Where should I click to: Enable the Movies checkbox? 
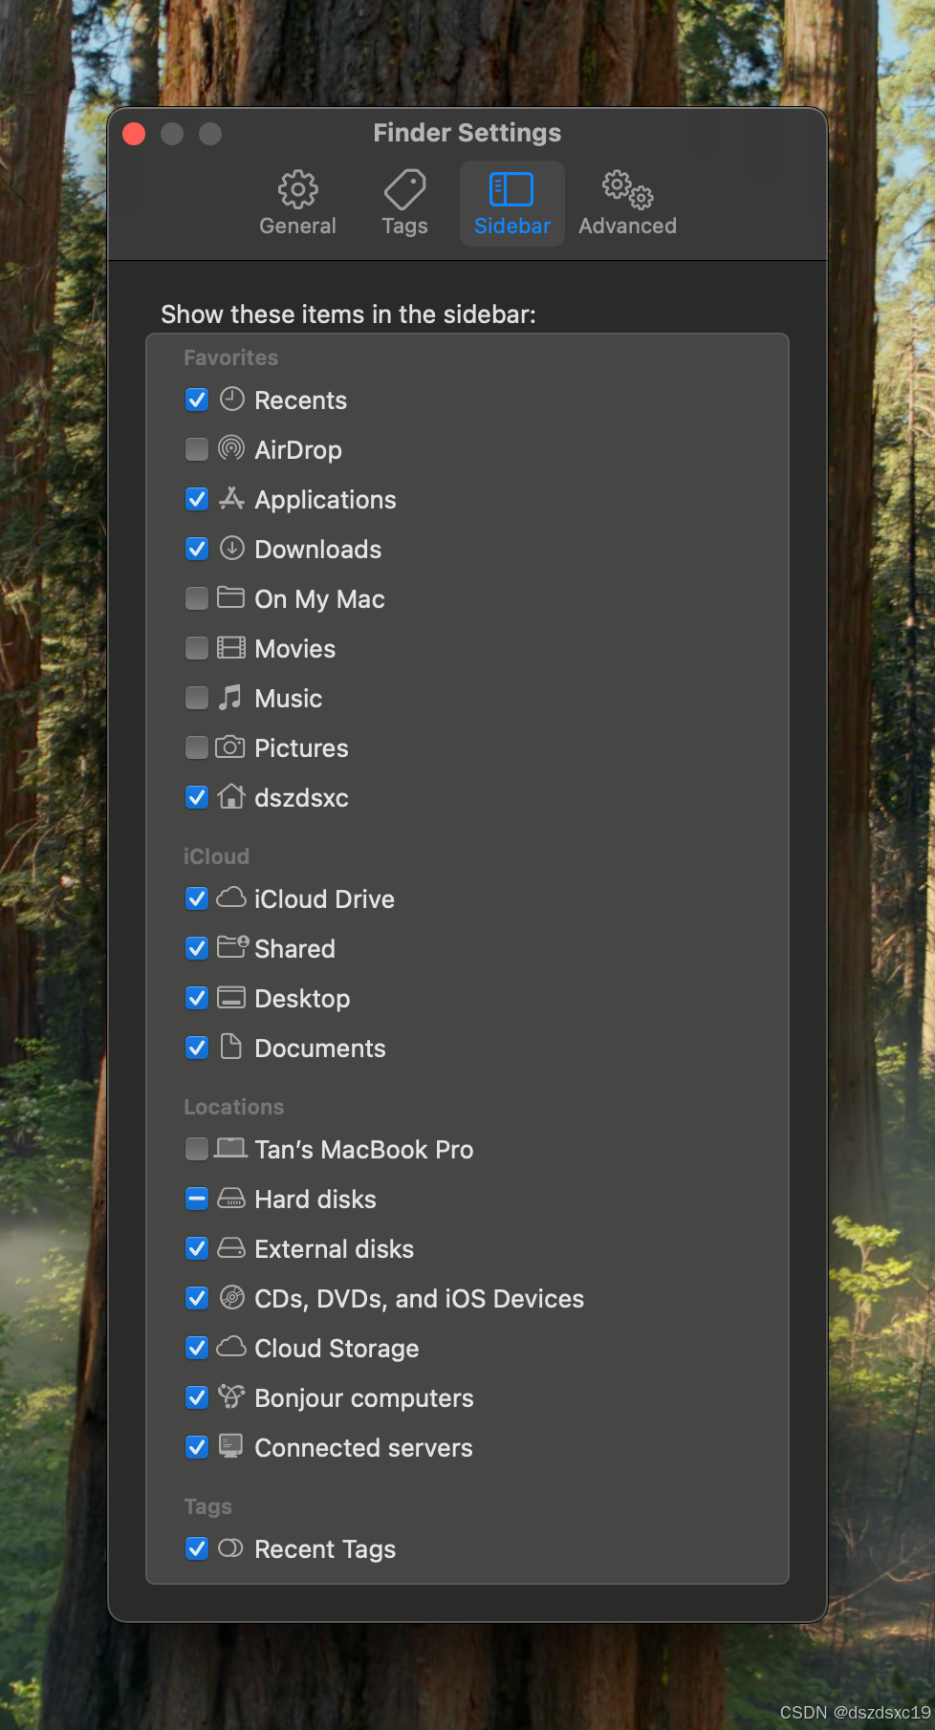pyautogui.click(x=197, y=648)
